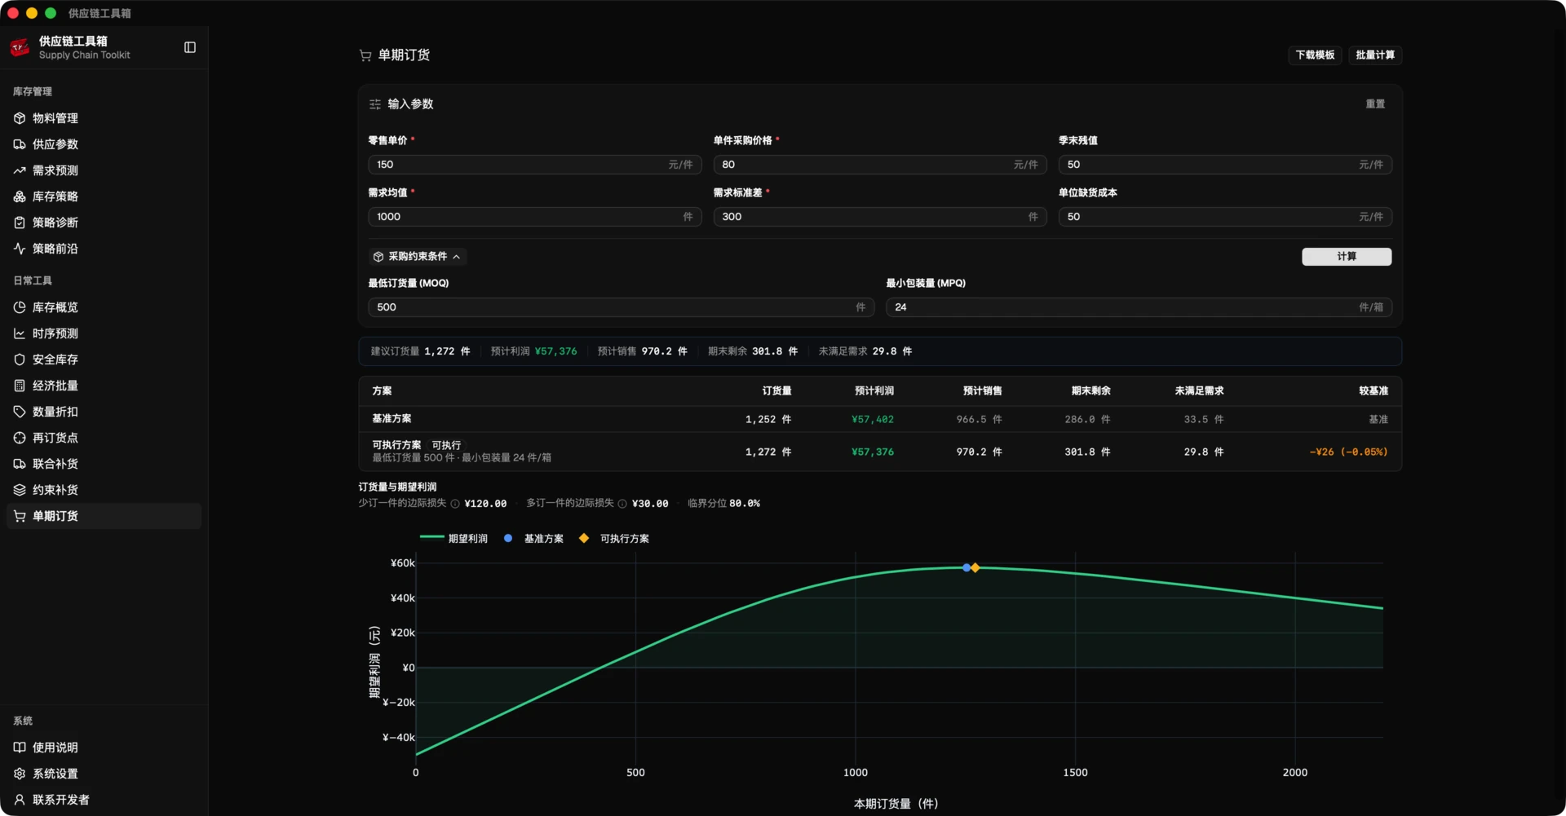
Task: Click the 计算 button
Action: [1347, 257]
